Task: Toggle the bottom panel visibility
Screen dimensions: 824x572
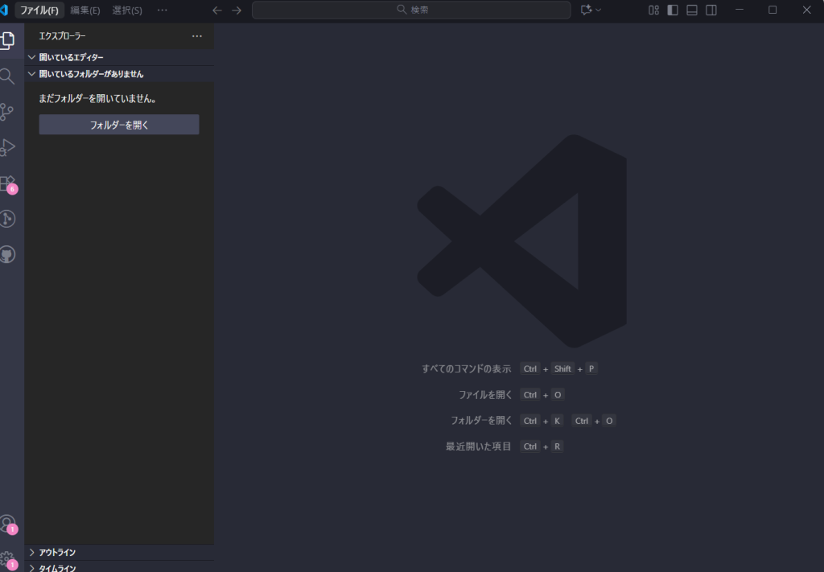Action: click(x=692, y=10)
